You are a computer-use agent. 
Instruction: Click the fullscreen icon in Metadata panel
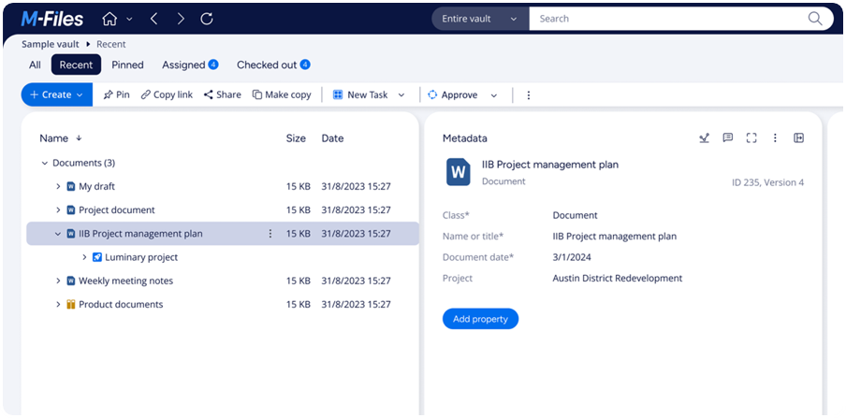(751, 138)
